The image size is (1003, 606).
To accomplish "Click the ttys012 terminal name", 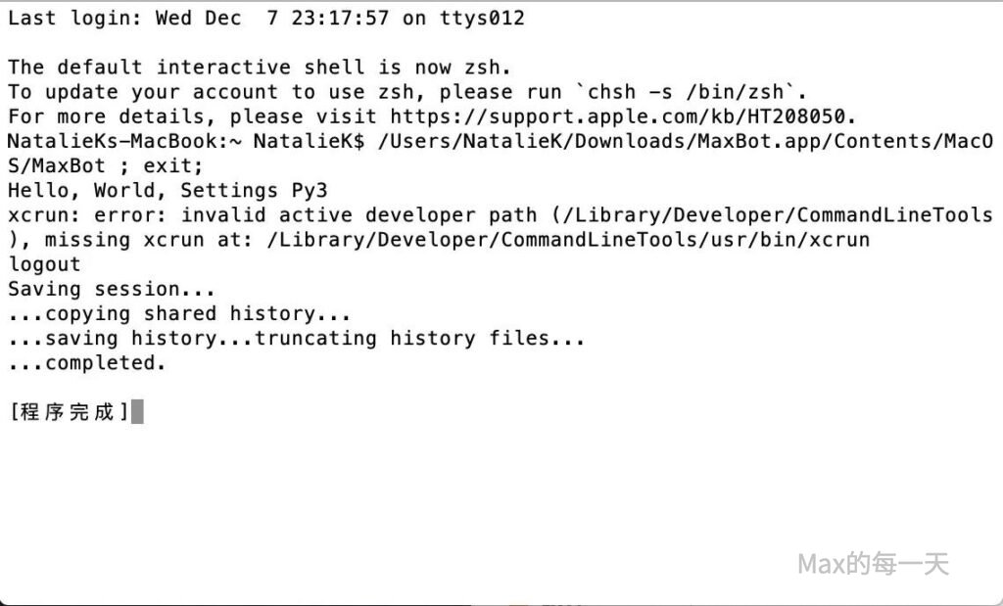I will click(481, 18).
